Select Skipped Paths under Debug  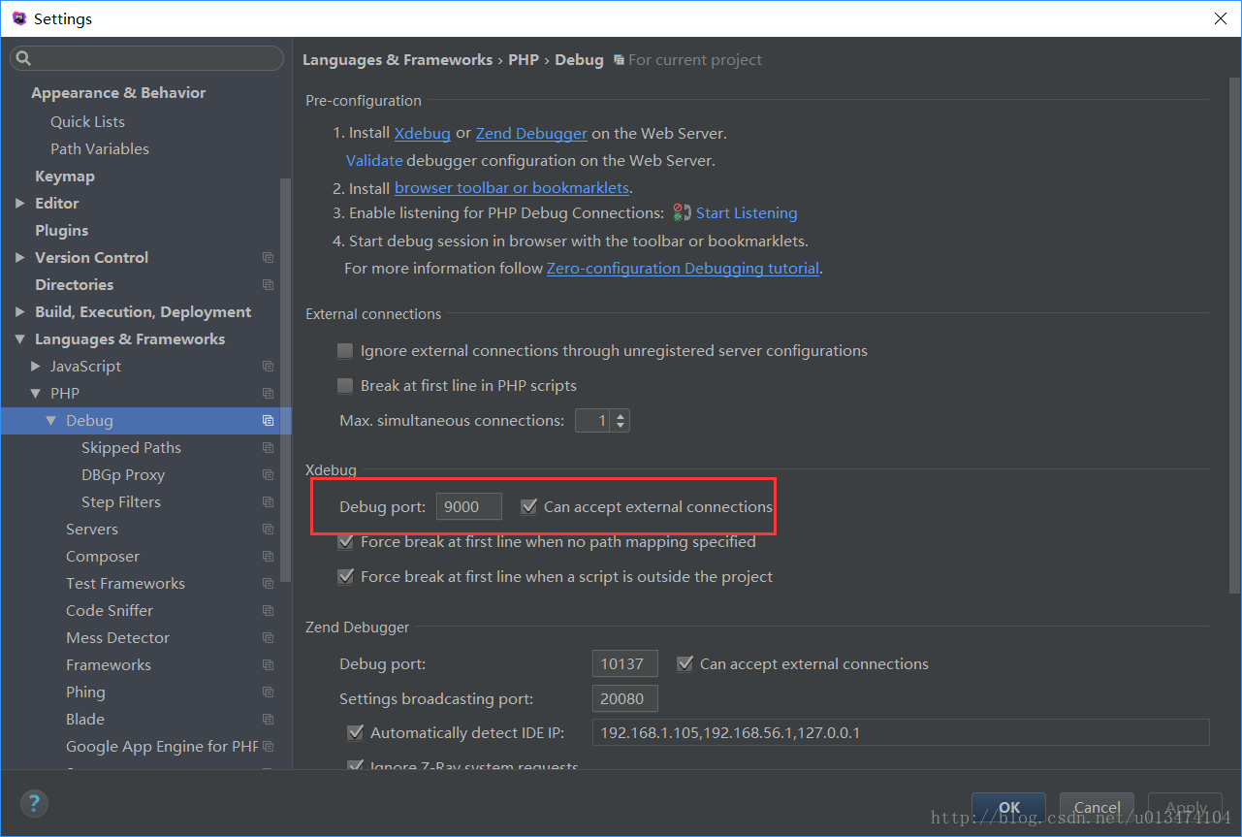(x=131, y=448)
